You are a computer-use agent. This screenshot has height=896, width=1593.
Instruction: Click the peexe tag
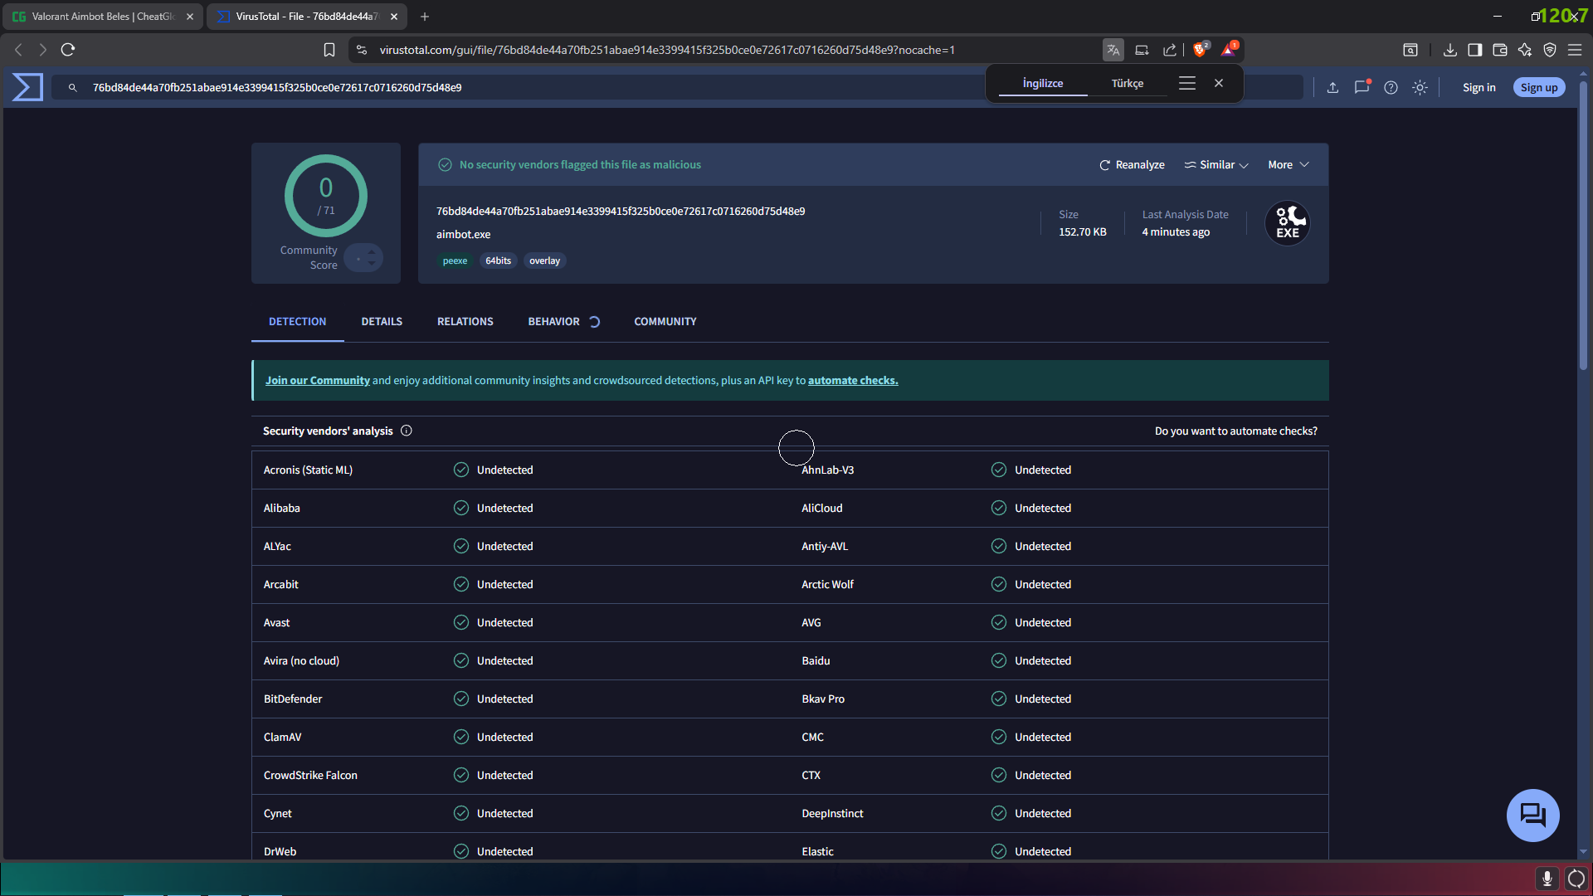click(x=455, y=261)
